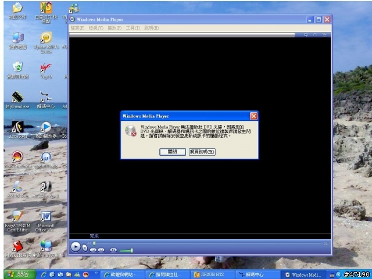Select the 網路上的芳鄰 network desktop icon
The image size is (372, 279).
tap(46, 249)
